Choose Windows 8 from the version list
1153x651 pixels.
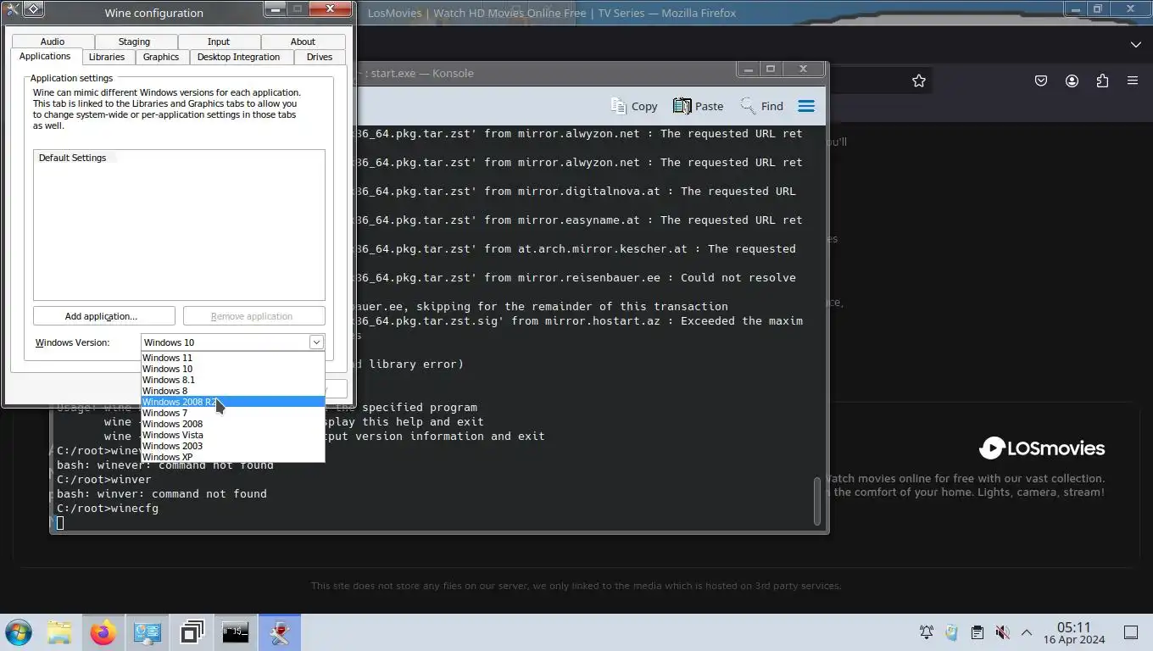232,391
